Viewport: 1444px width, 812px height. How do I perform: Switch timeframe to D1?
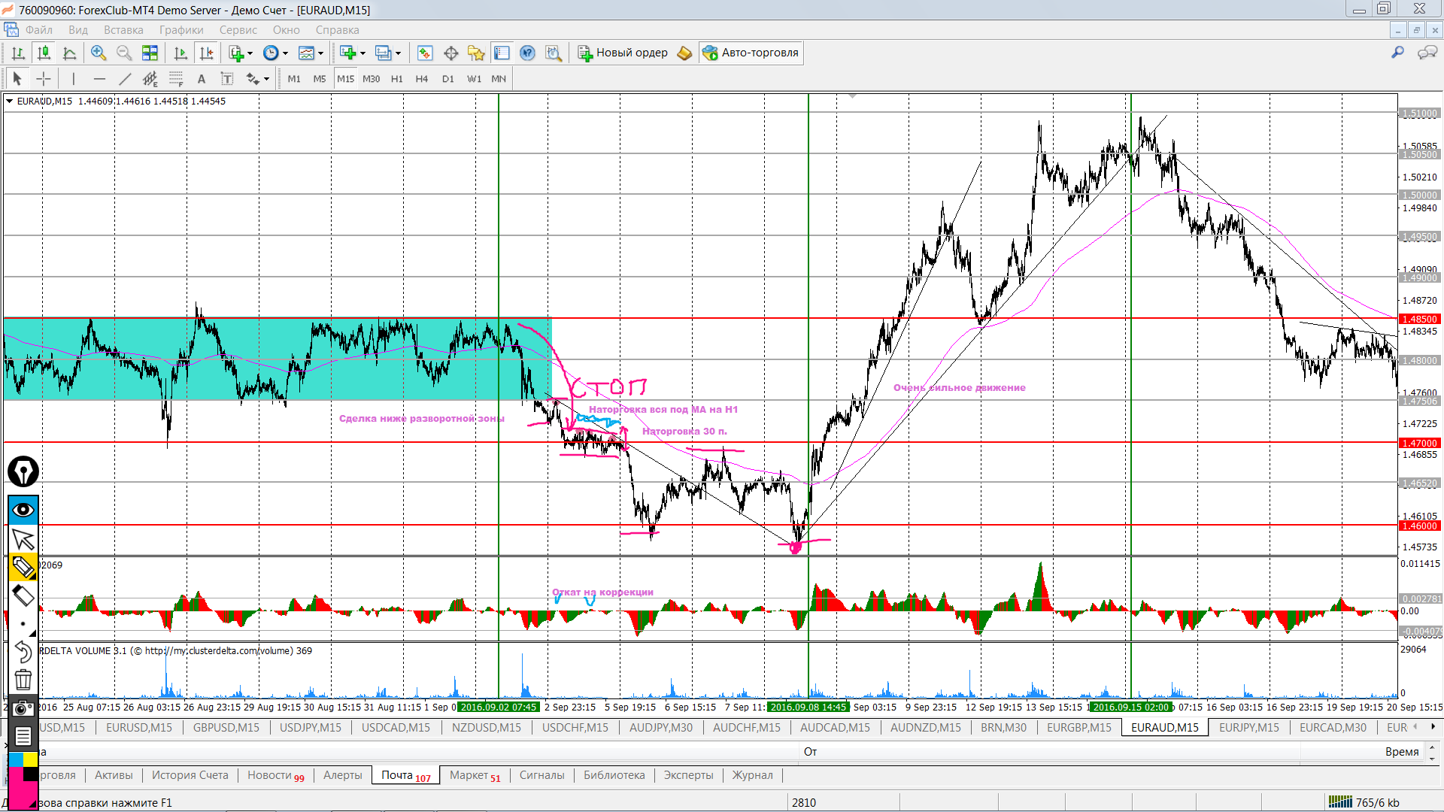(448, 78)
